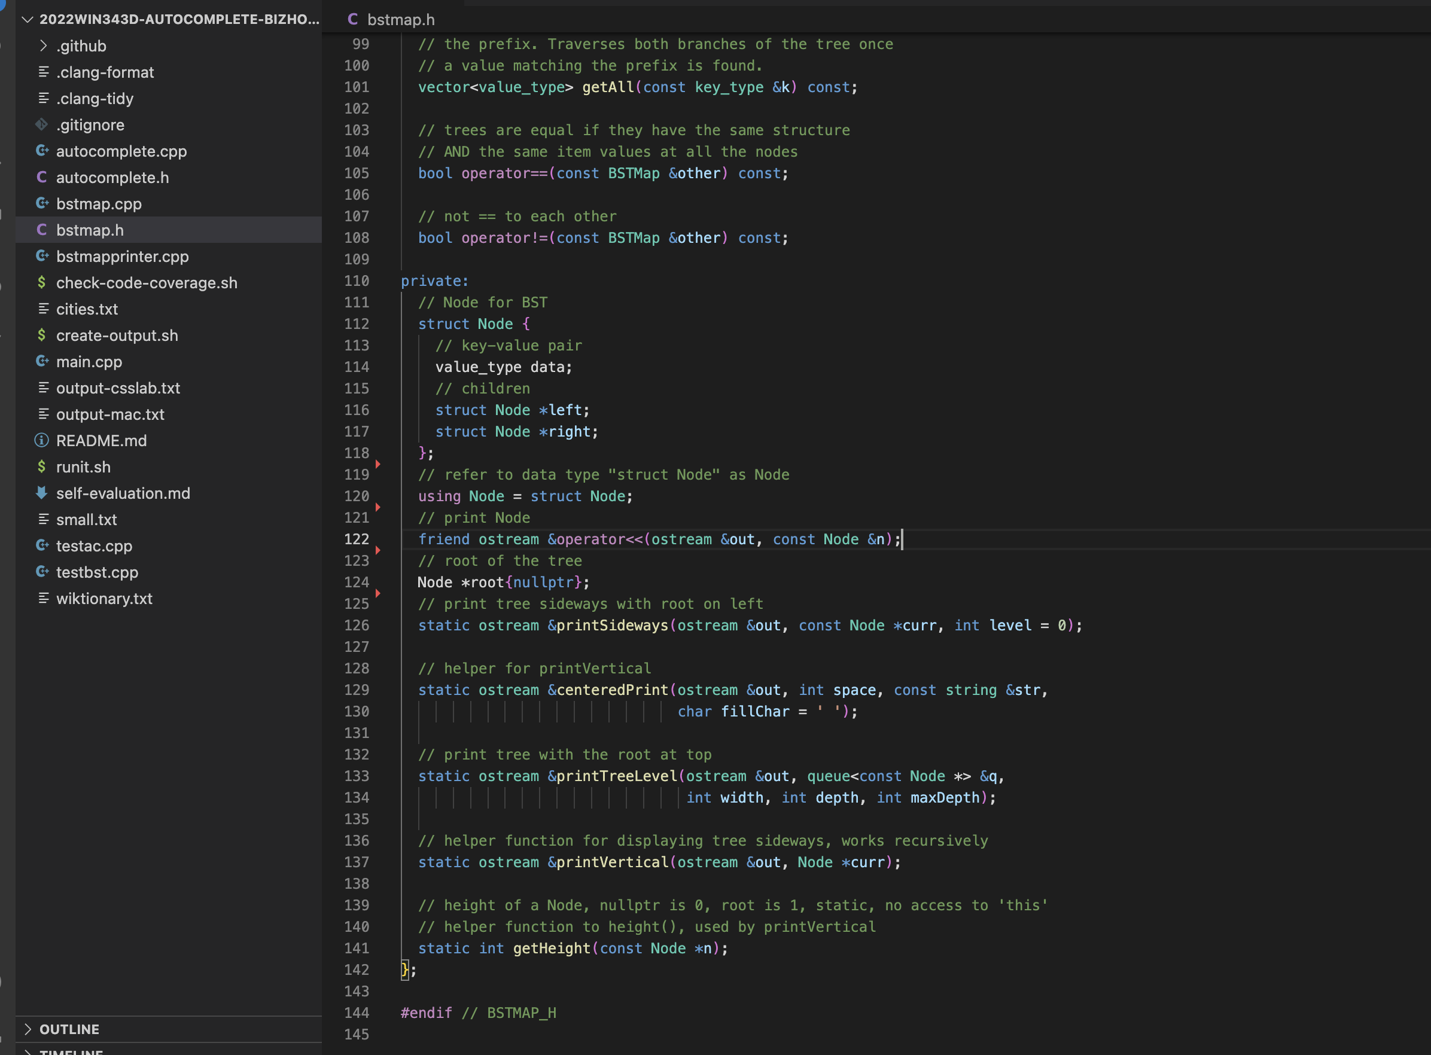Screen dimensions: 1431x1055
Task: Click the info icon next to README.md
Action: (42, 440)
